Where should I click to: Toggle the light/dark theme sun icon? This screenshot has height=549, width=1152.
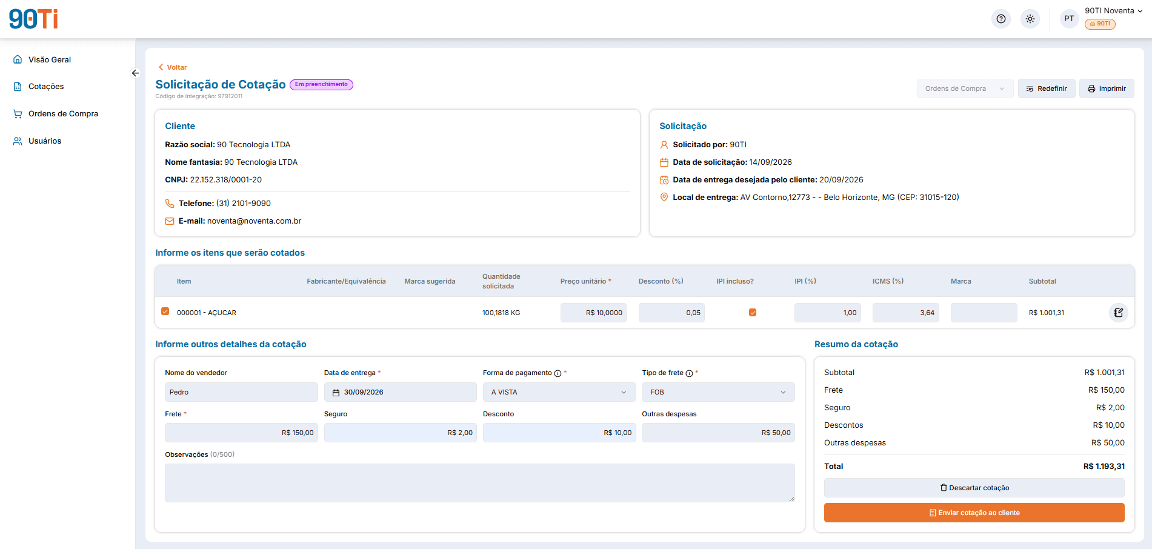[x=1030, y=19]
